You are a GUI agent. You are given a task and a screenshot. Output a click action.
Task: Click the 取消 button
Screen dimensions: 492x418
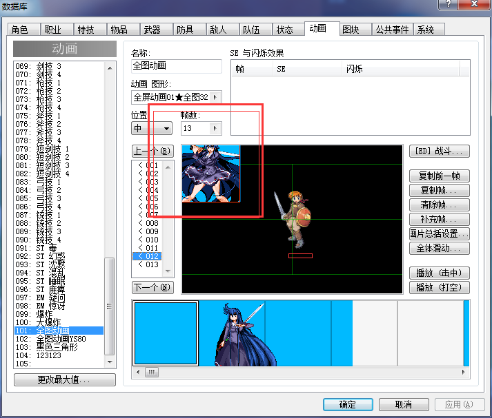pyautogui.click(x=404, y=404)
